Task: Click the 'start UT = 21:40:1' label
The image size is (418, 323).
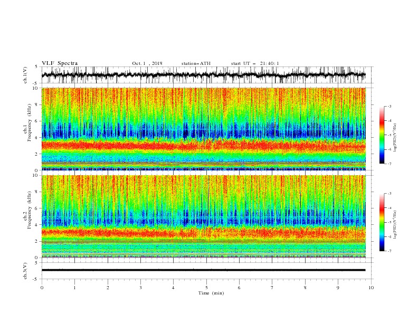Action: 255,63
